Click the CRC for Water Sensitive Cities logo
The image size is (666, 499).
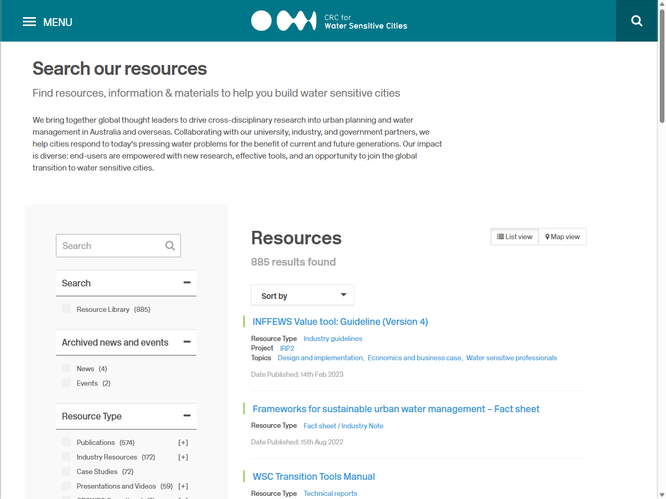click(x=329, y=21)
